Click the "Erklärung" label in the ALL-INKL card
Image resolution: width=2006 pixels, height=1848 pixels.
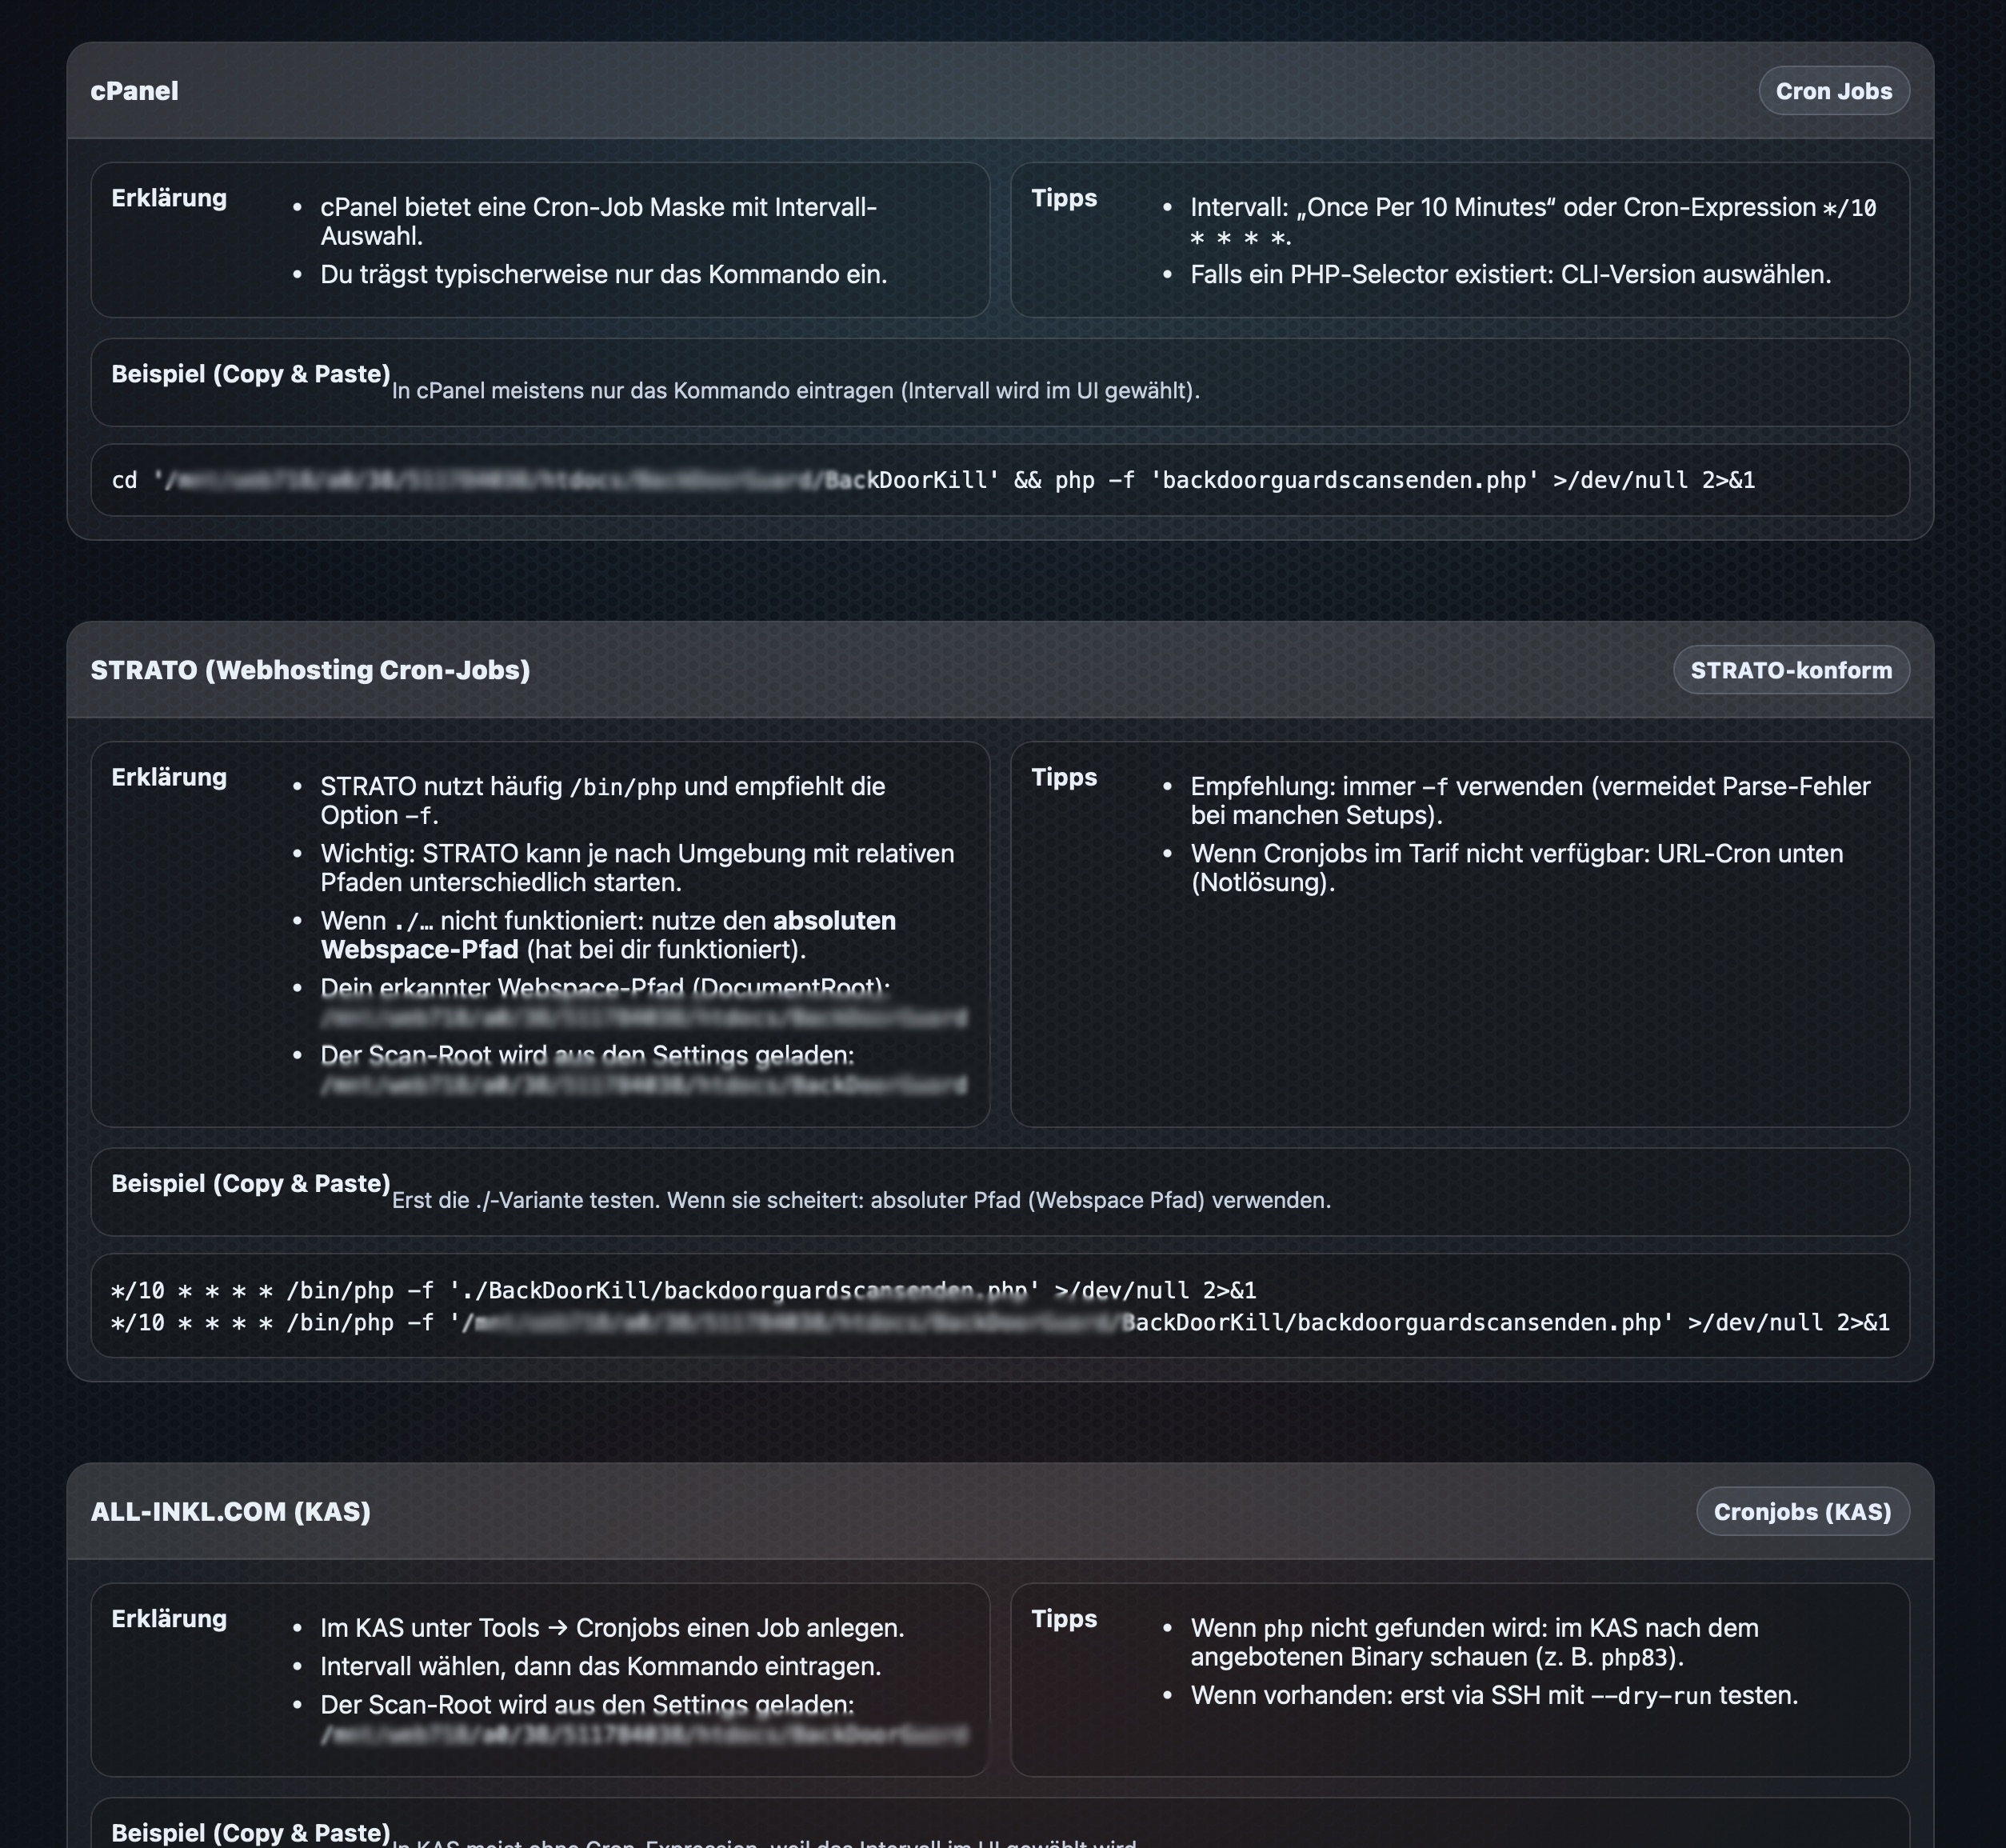point(169,1618)
